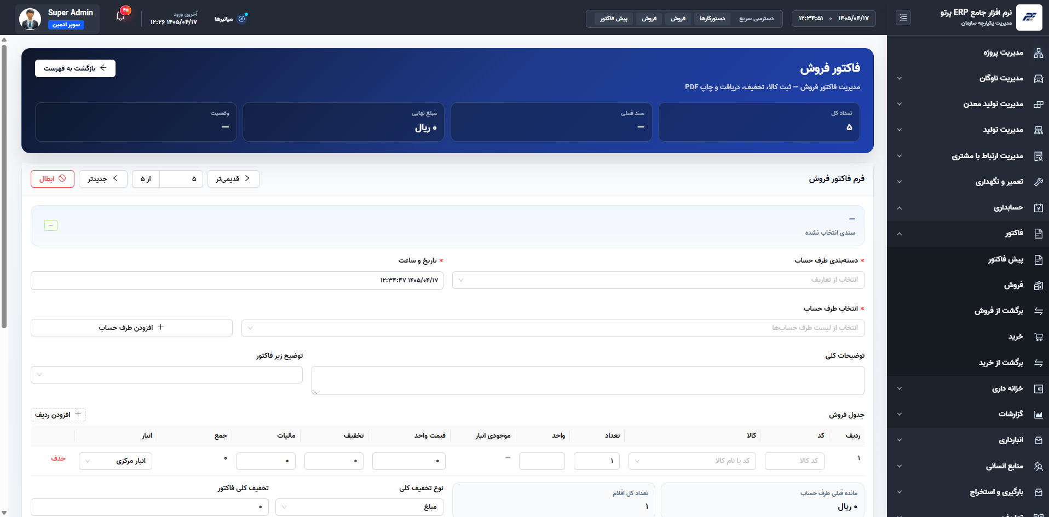Click the پیش فاکتور quick access tab
The height and width of the screenshot is (517, 1049).
coord(614,19)
